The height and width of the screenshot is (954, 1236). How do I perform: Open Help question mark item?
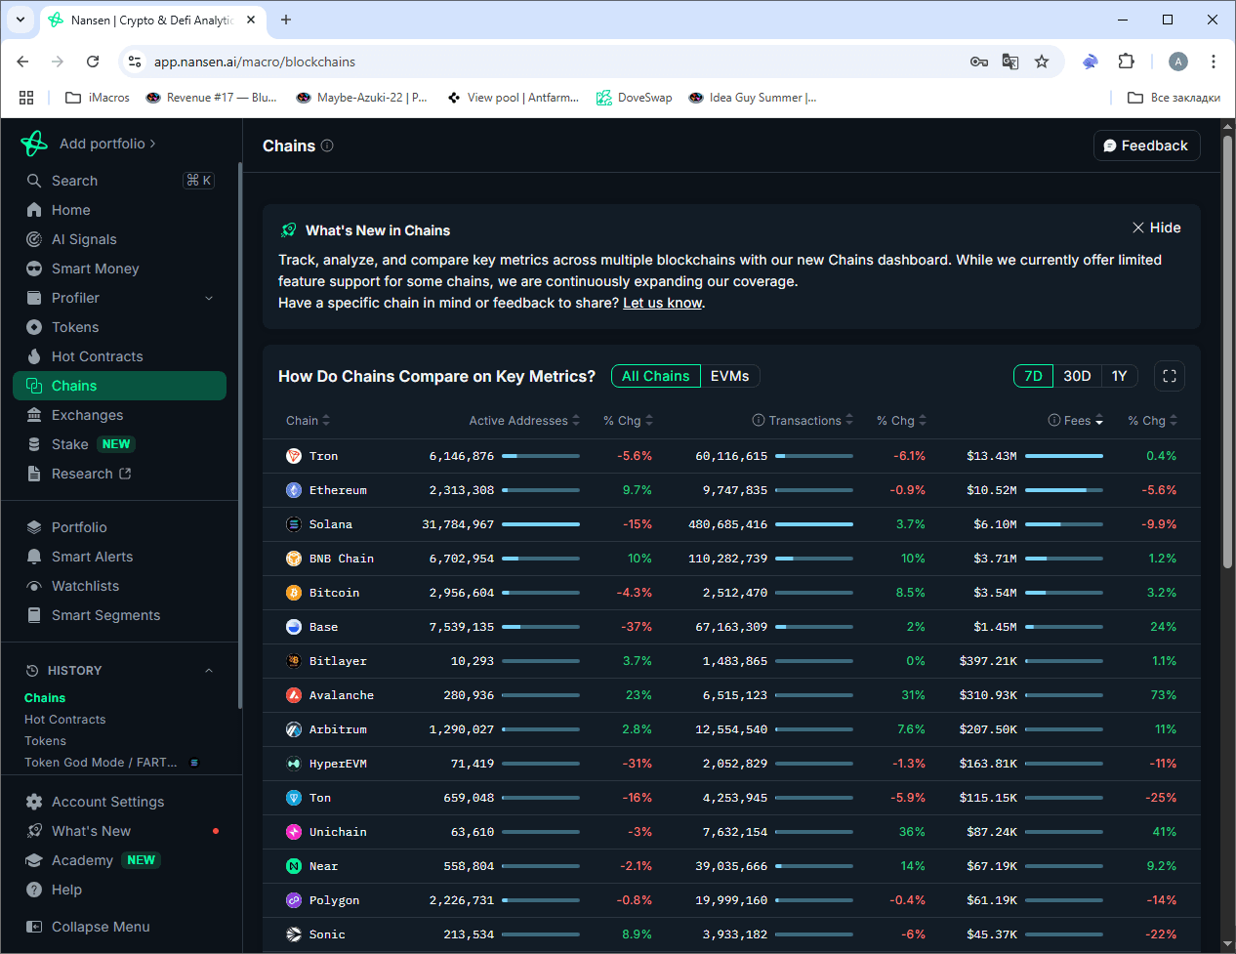pyautogui.click(x=34, y=890)
